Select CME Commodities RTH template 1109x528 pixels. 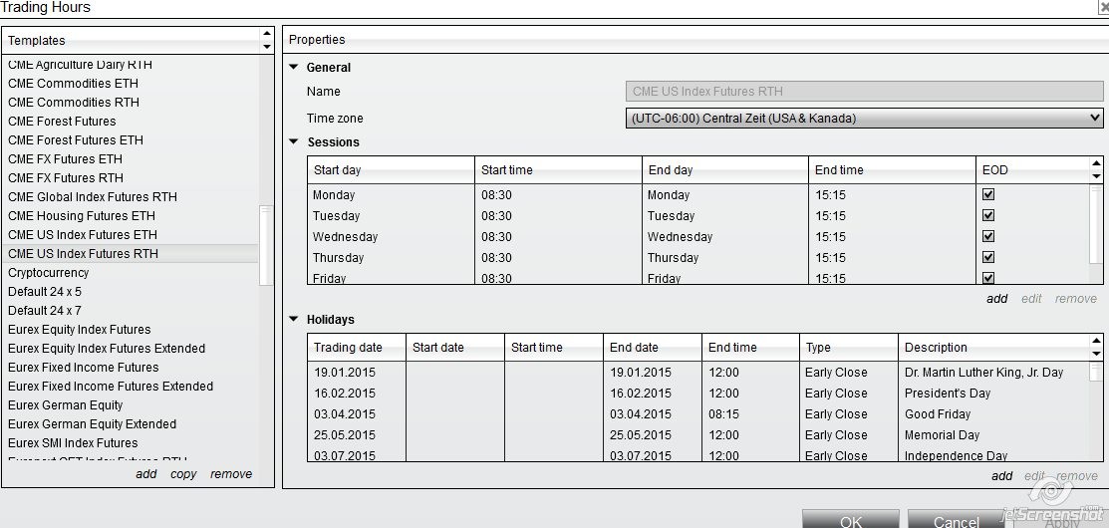pyautogui.click(x=74, y=103)
